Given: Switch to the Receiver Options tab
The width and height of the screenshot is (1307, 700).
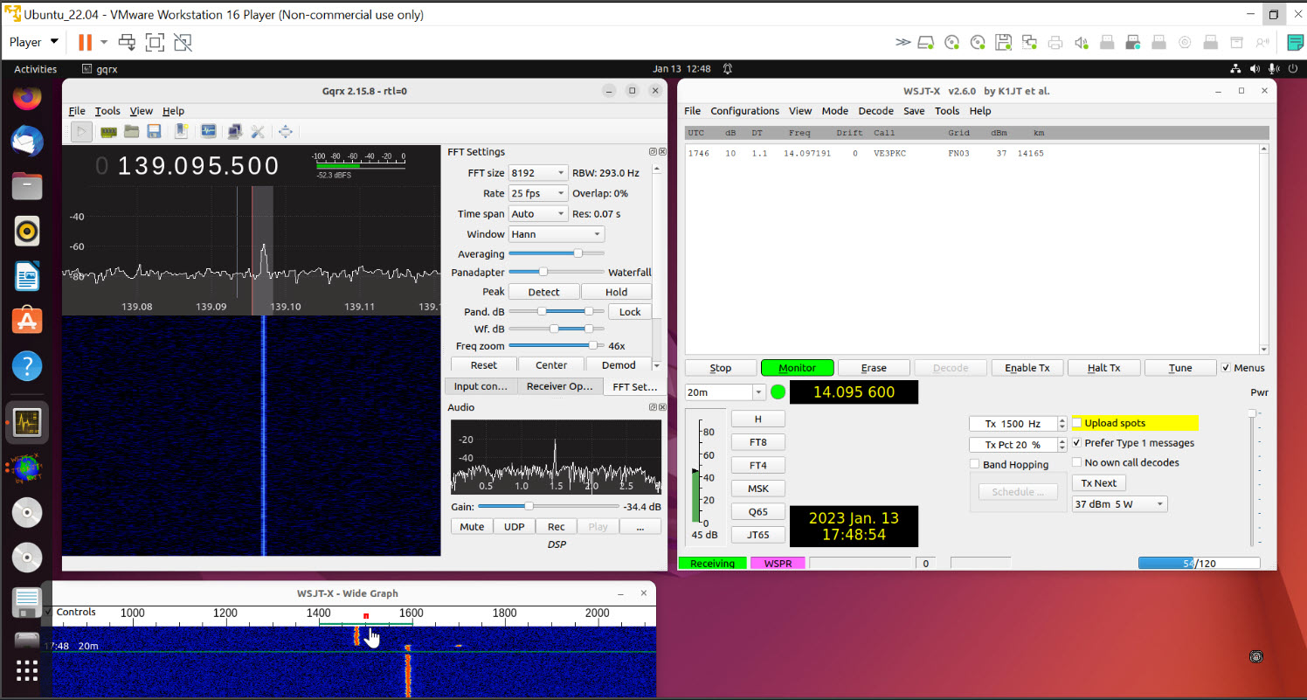Looking at the screenshot, I should click(560, 385).
